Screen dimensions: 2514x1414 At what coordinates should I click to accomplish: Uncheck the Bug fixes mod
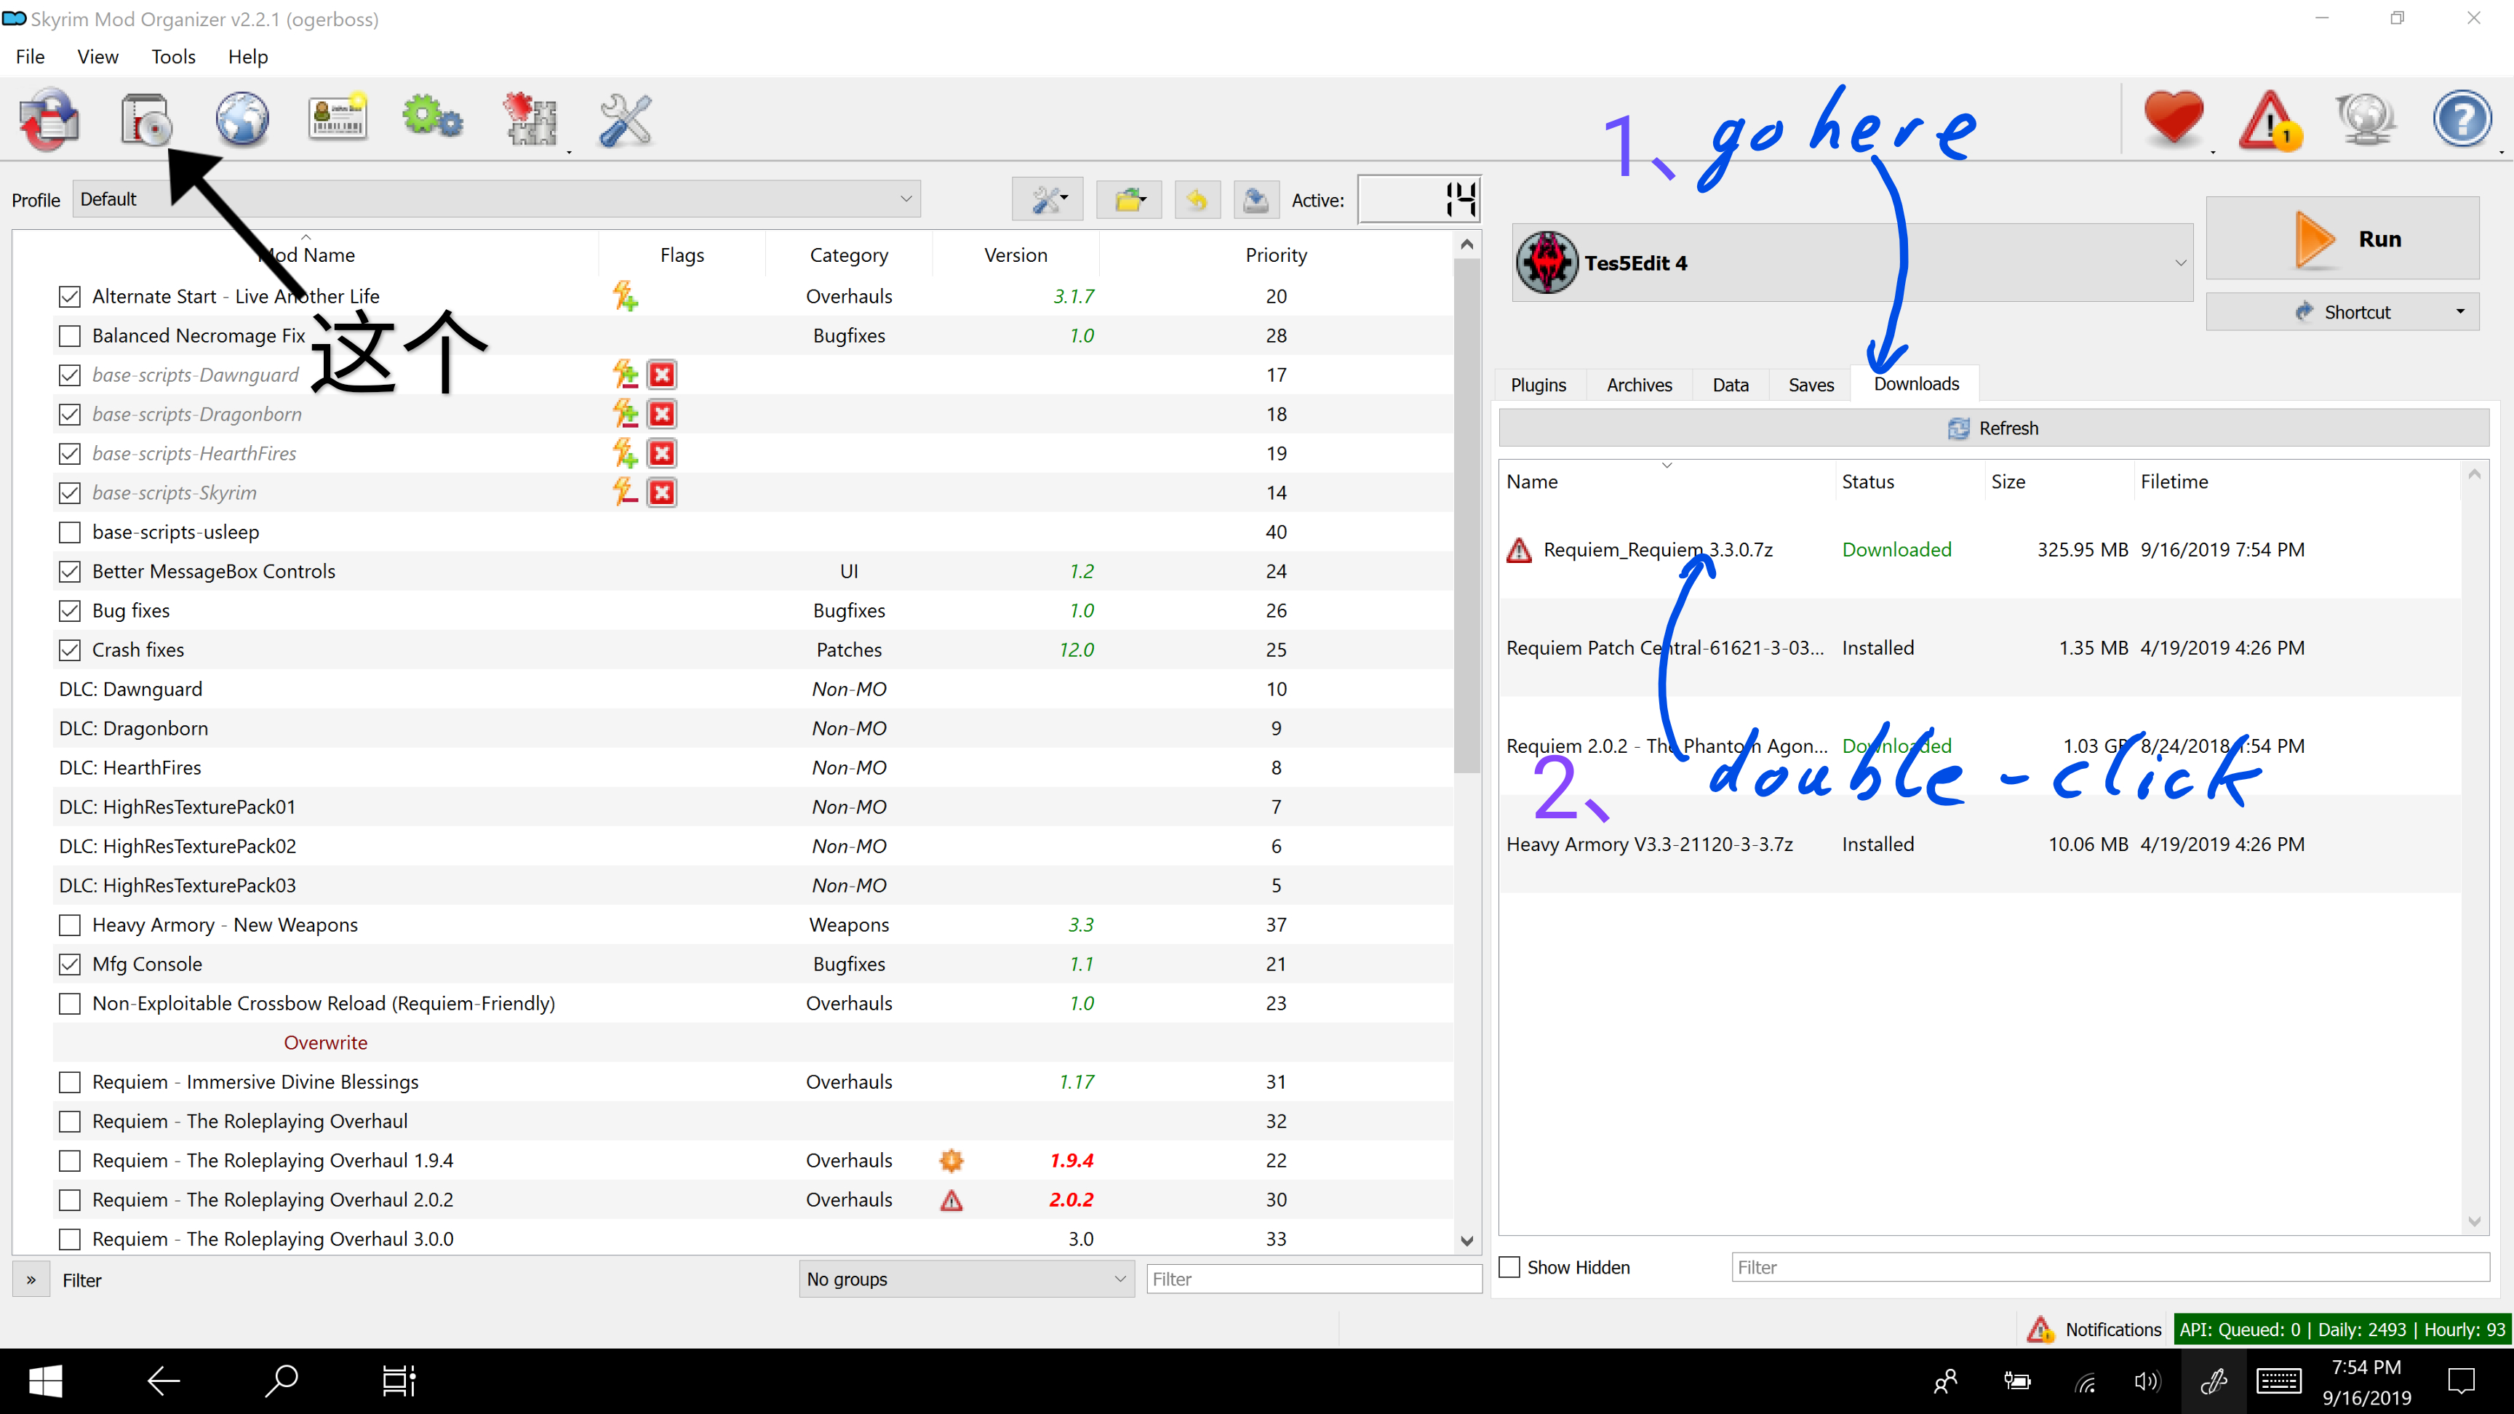tap(69, 611)
